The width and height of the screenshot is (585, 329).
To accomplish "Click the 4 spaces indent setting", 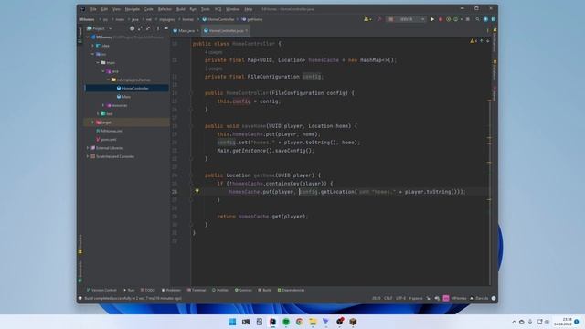I will pyautogui.click(x=416, y=298).
